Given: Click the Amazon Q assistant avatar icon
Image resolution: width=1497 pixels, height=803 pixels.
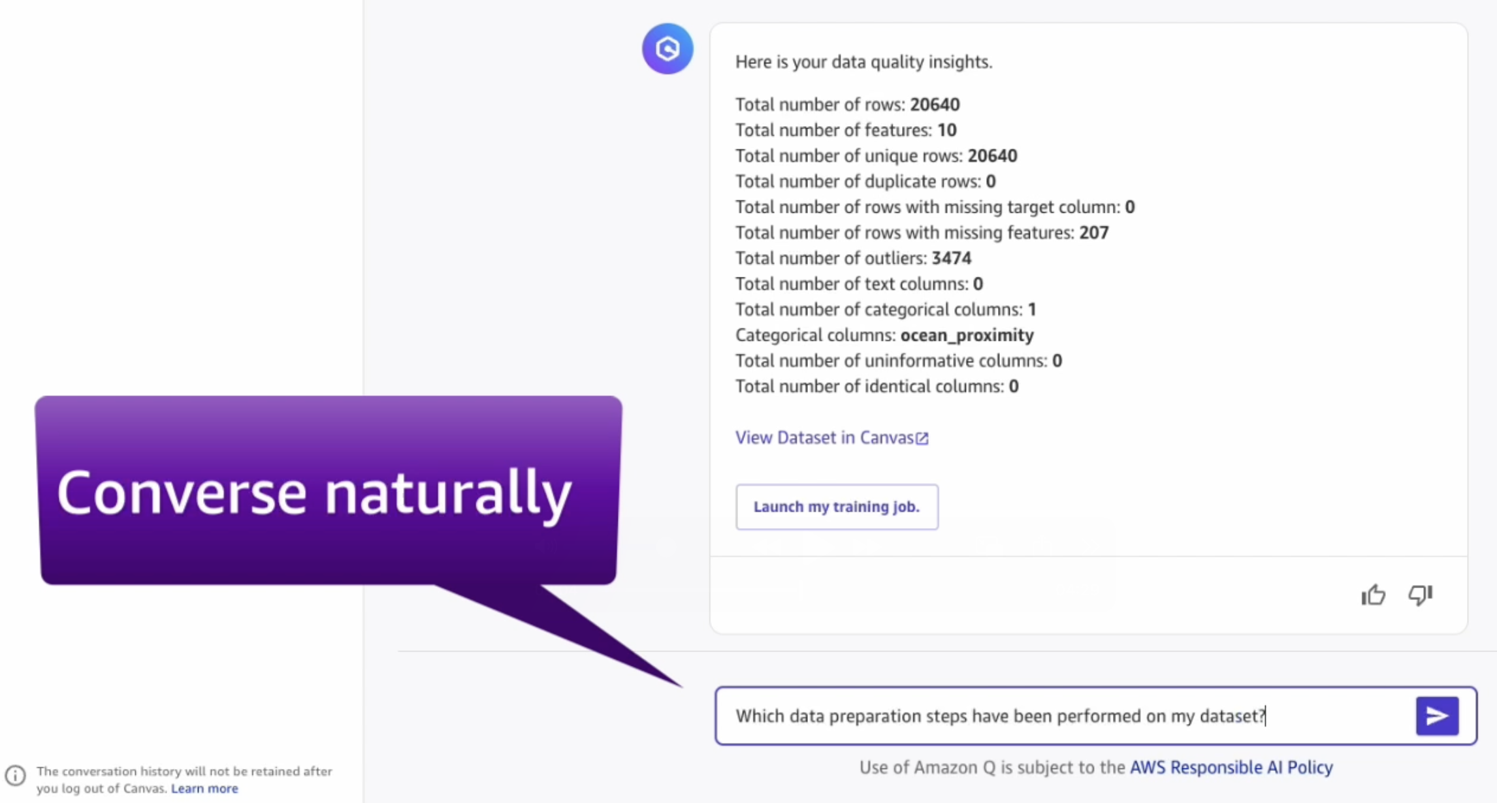Looking at the screenshot, I should coord(667,49).
